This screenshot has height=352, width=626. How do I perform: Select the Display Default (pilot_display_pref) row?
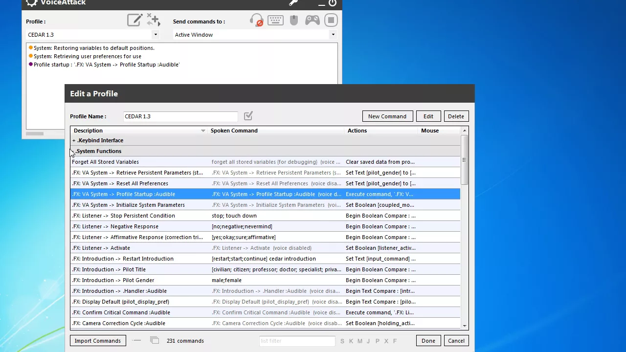tap(266, 302)
